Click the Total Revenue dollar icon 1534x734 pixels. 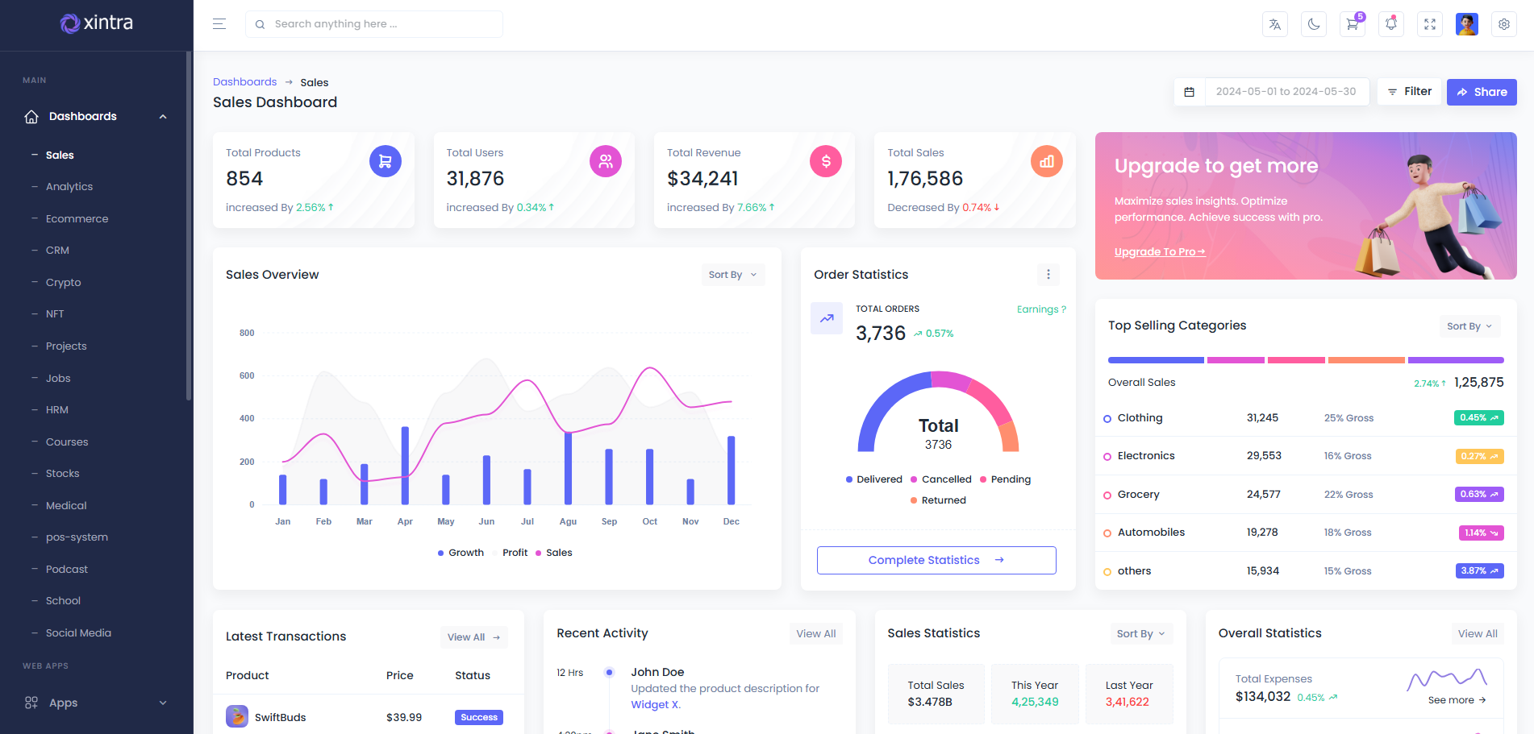coord(826,161)
